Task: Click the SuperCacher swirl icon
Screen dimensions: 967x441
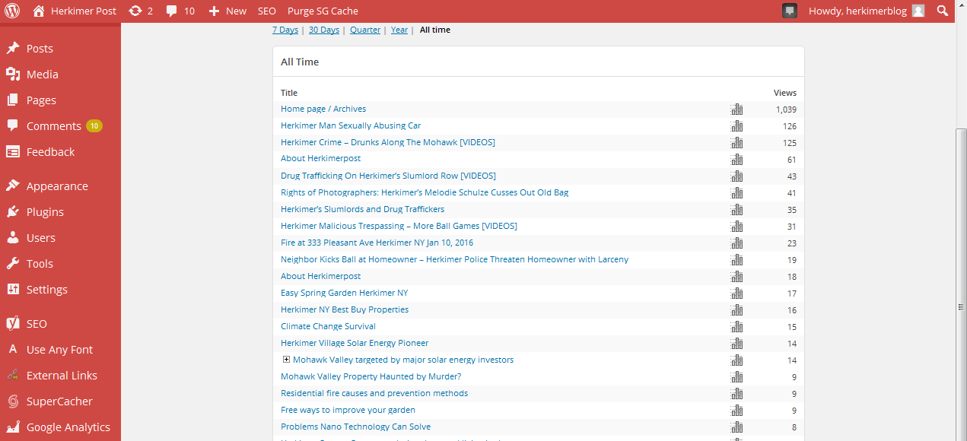Action: tap(13, 401)
